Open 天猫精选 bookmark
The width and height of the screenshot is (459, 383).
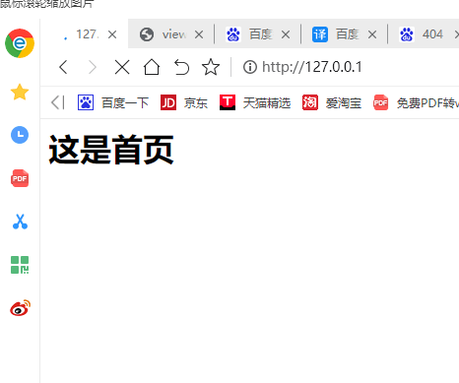255,102
